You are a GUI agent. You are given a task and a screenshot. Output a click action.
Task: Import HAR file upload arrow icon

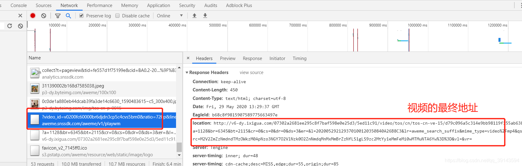pyautogui.click(x=194, y=16)
